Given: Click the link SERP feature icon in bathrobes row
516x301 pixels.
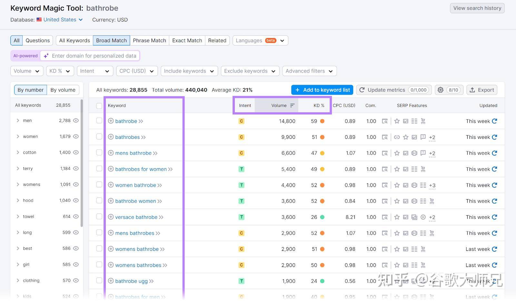Looking at the screenshot, I should [x=397, y=137].
